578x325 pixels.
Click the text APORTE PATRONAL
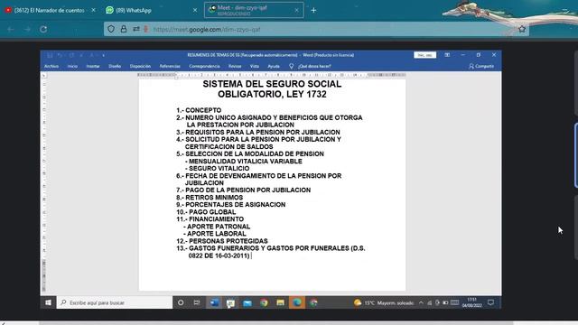[x=219, y=227]
